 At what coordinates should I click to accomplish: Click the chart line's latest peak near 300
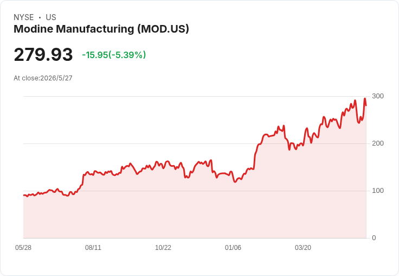(365, 99)
